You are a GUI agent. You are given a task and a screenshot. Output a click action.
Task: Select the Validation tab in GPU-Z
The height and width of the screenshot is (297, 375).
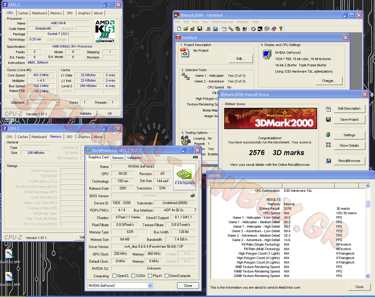134,158
